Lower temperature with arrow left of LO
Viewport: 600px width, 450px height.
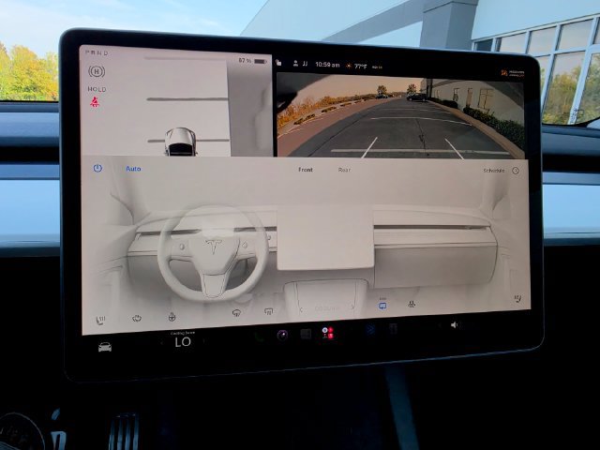pos(162,341)
